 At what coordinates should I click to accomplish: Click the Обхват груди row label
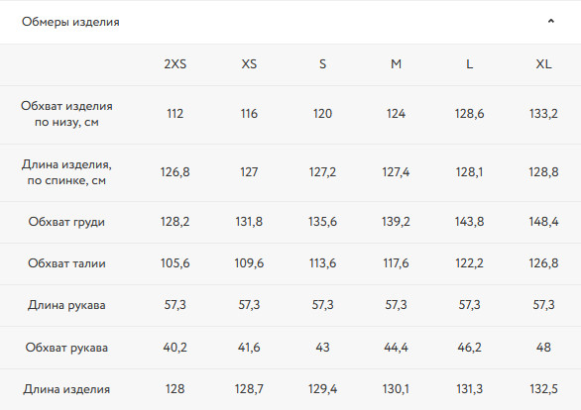pos(66,222)
